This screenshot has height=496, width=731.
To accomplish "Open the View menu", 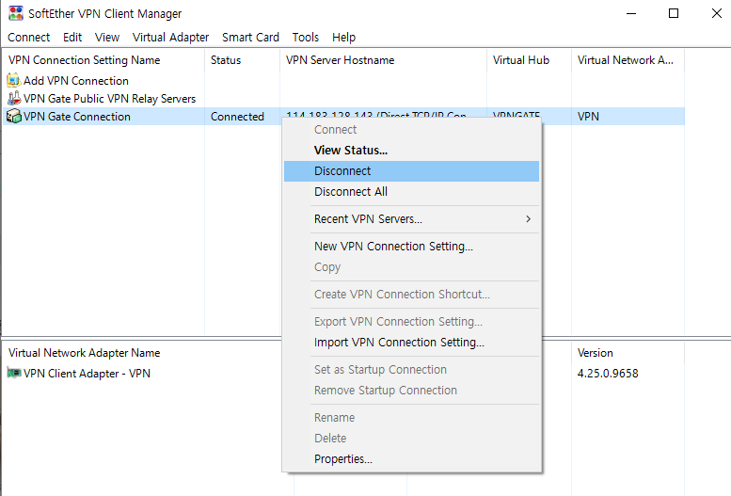I will (107, 38).
